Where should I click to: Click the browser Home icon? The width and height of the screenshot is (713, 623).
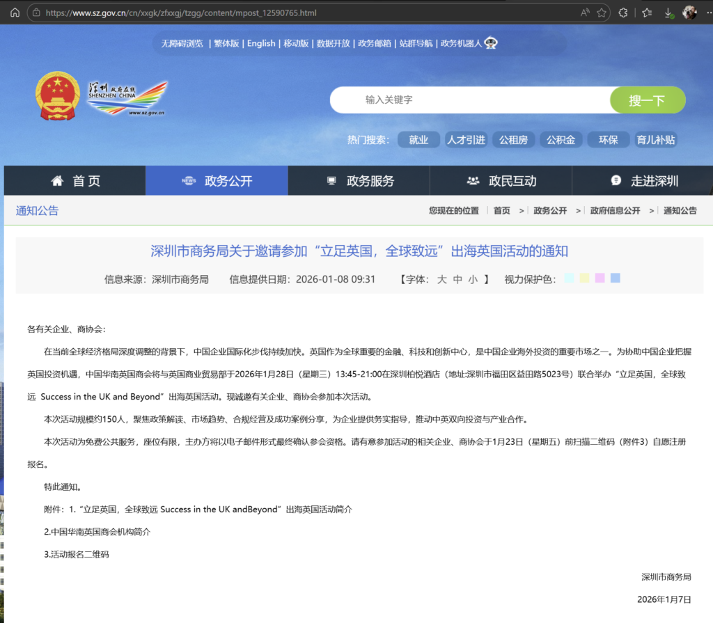coord(15,13)
